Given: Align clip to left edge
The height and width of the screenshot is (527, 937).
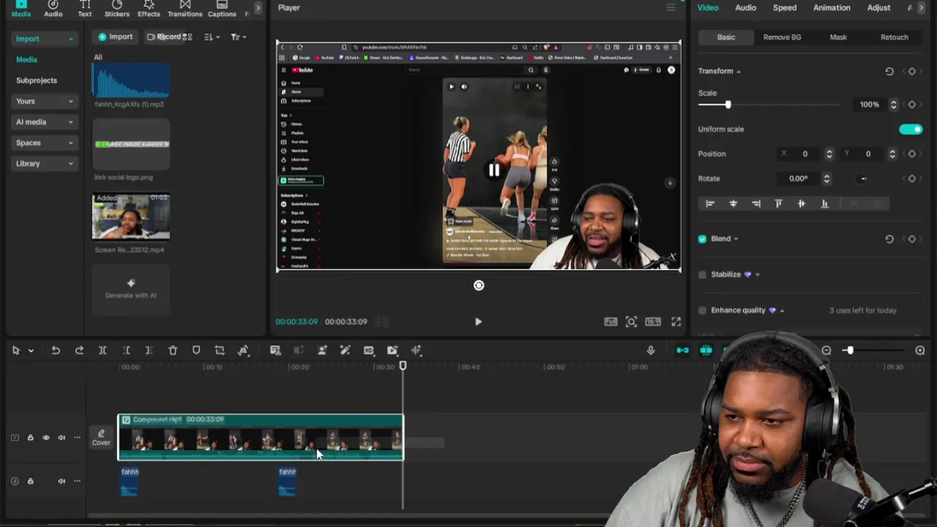Looking at the screenshot, I should click(710, 203).
